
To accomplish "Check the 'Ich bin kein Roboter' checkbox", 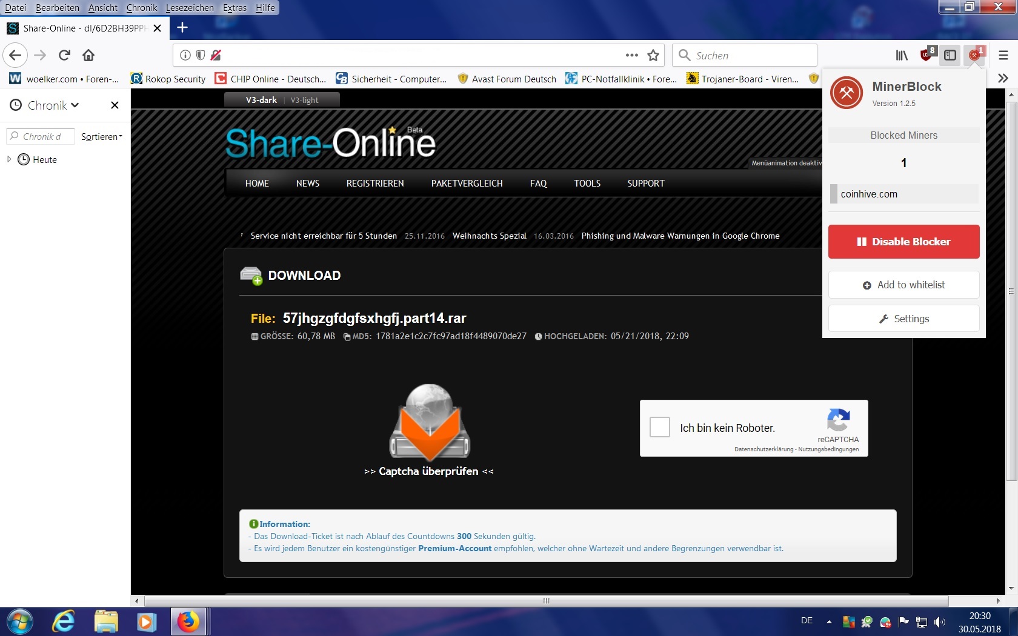I will (x=660, y=427).
